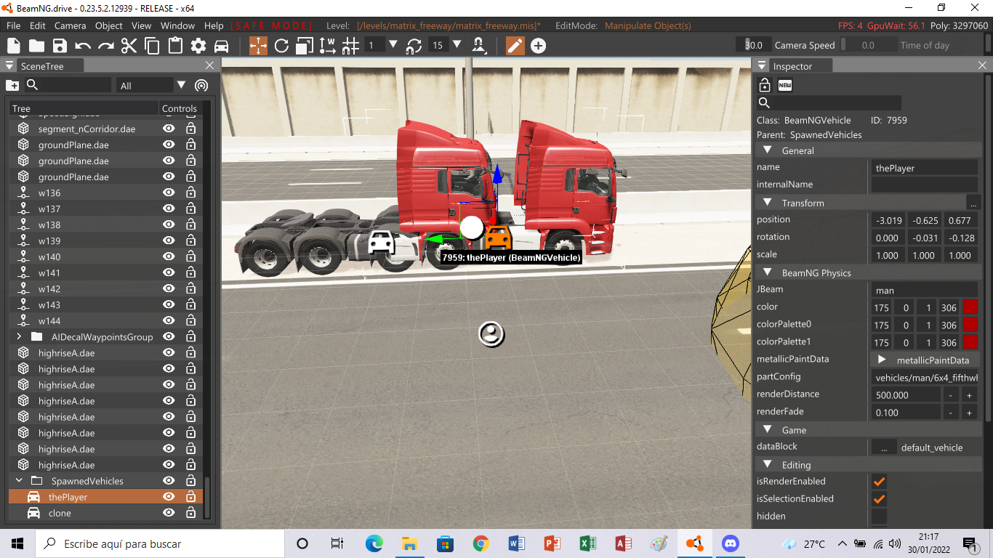Image resolution: width=993 pixels, height=558 pixels.
Task: Click the orange vehicle marker in the viewport
Action: pos(497,238)
